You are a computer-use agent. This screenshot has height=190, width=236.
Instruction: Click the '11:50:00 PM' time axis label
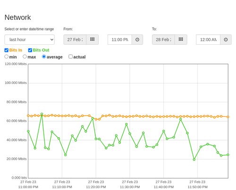[198, 187]
